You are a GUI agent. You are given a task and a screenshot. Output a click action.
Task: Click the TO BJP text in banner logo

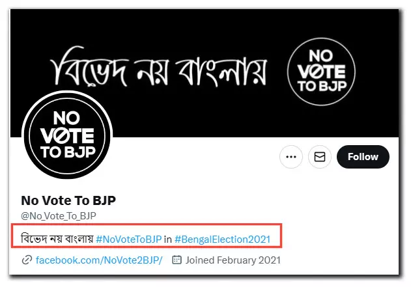click(x=322, y=86)
